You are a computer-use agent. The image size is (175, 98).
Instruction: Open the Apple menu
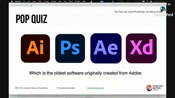click(12, 1)
